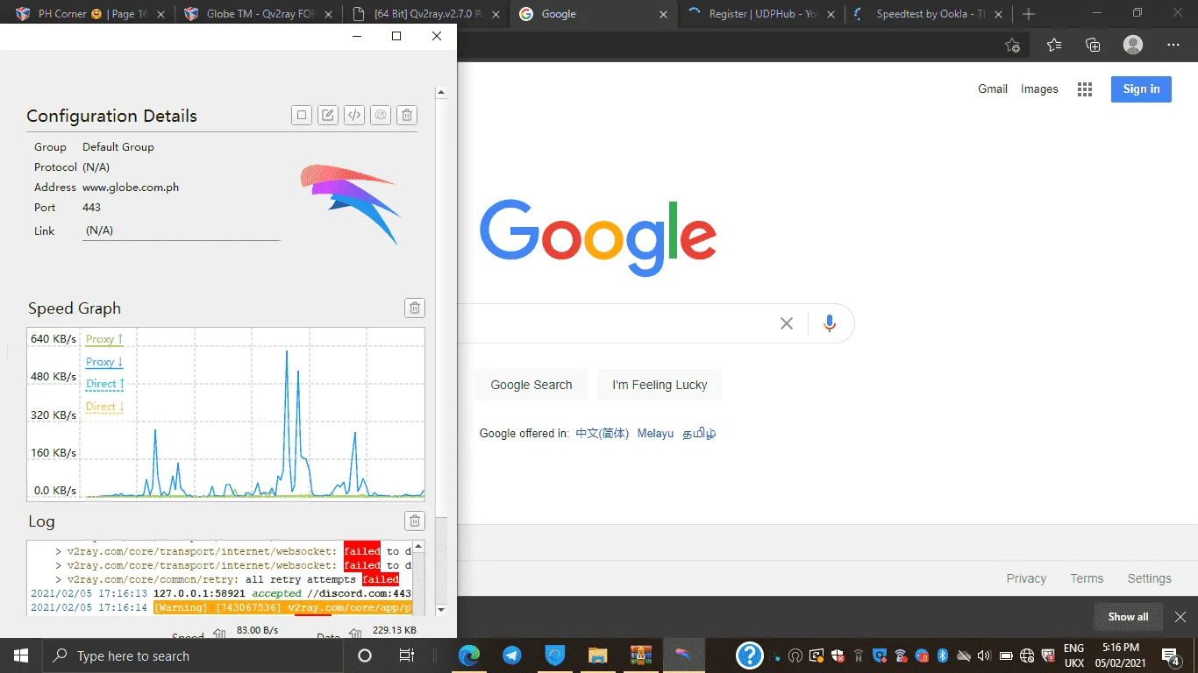
Task: Clear the Speed Graph with its trash icon
Action: coord(415,308)
